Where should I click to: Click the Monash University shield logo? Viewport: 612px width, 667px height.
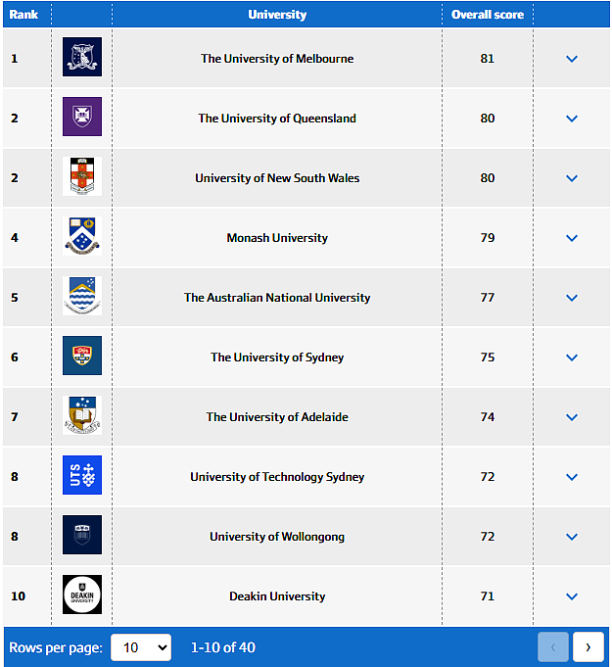click(82, 236)
